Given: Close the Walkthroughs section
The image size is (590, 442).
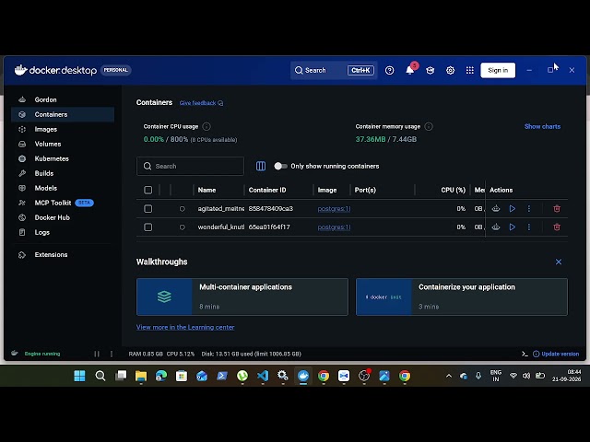Looking at the screenshot, I should 559,262.
